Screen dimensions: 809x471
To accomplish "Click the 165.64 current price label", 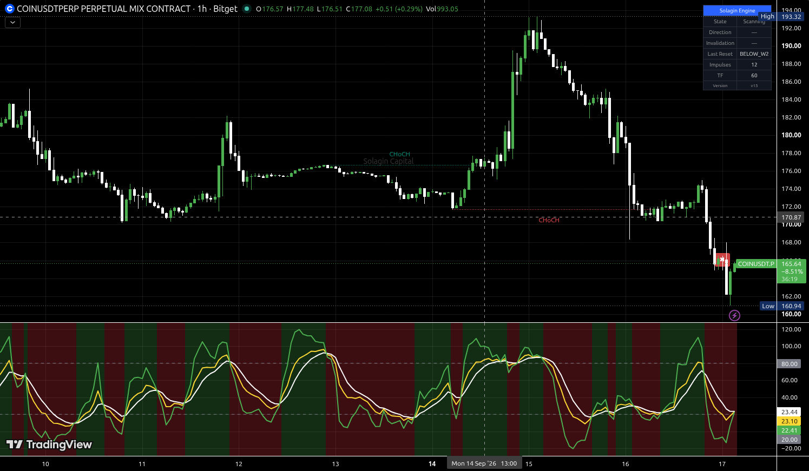I will coord(791,264).
